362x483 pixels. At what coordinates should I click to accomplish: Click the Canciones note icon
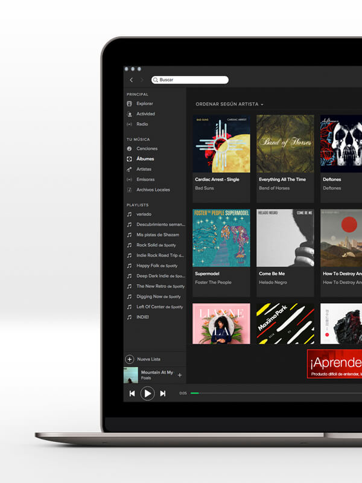click(129, 149)
